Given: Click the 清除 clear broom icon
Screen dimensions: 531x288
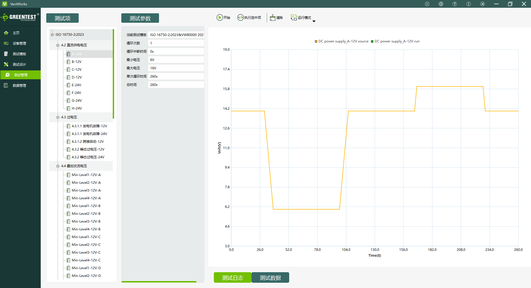Looking at the screenshot, I should pyautogui.click(x=273, y=17).
